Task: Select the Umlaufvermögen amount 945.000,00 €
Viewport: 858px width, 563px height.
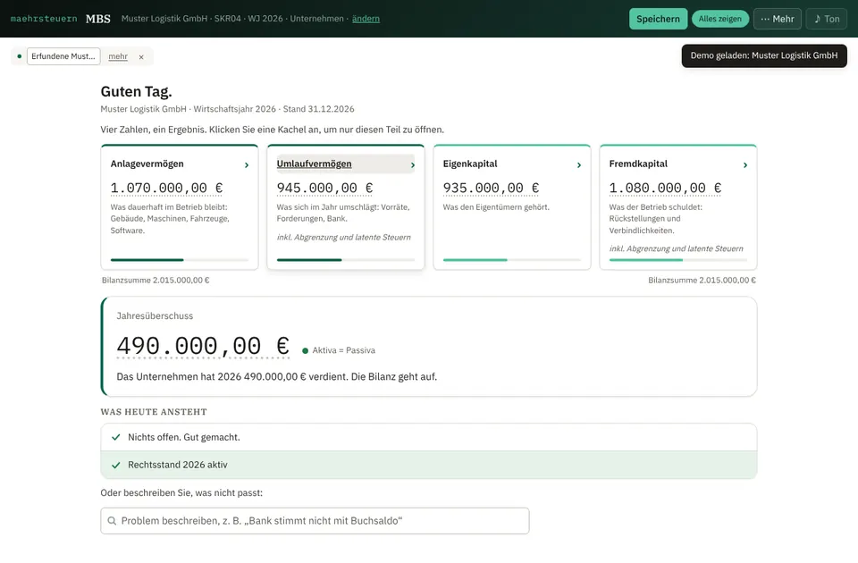Action: [324, 189]
